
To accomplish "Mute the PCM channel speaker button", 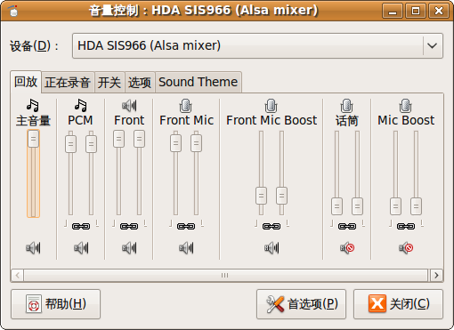I will [x=81, y=248].
